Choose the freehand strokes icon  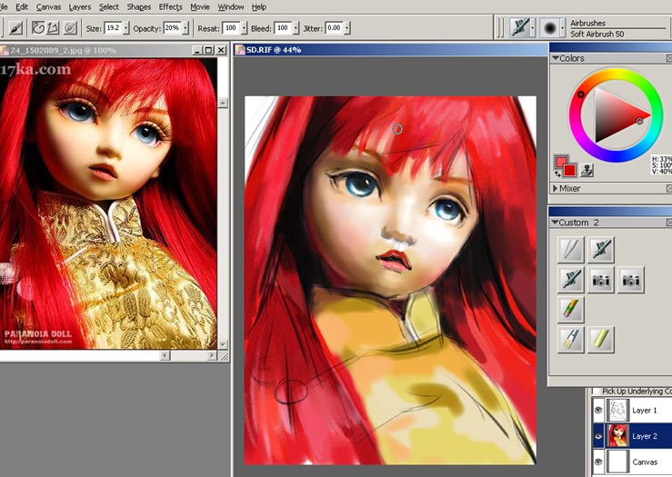(x=38, y=28)
